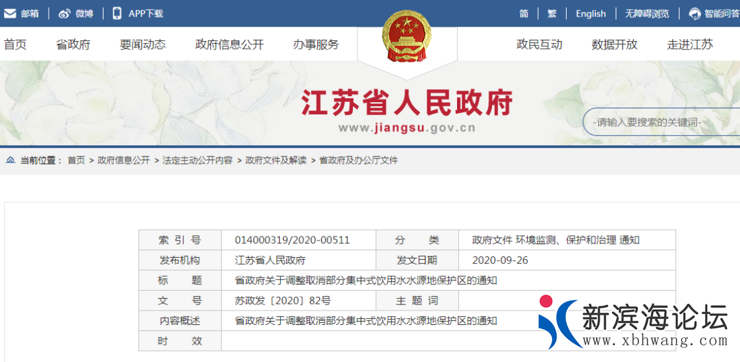Switch to simplified Chinese 简

click(524, 14)
